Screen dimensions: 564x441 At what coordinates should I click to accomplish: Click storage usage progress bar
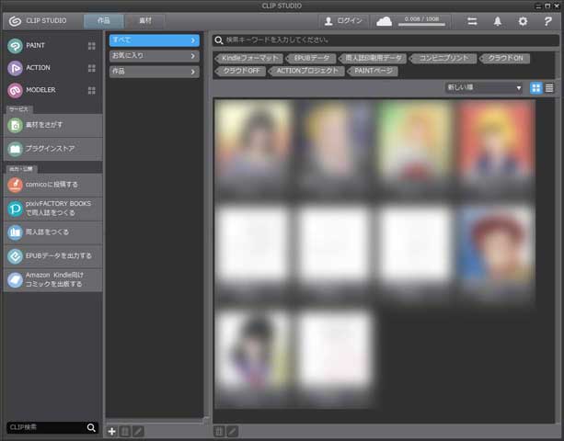point(421,25)
